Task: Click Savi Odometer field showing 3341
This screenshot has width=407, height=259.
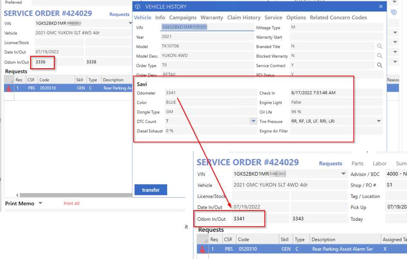Action: [211, 93]
